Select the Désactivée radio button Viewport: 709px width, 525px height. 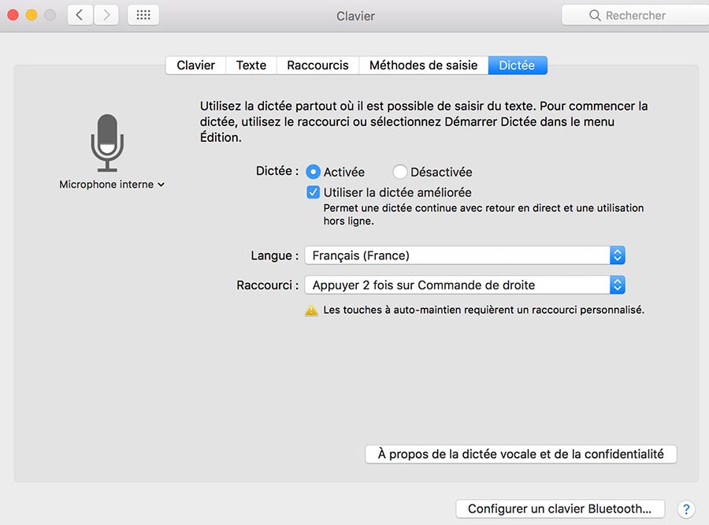(x=400, y=172)
